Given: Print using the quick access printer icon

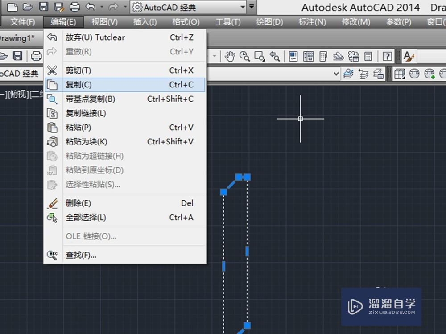Looking at the screenshot, I should coord(75,7).
